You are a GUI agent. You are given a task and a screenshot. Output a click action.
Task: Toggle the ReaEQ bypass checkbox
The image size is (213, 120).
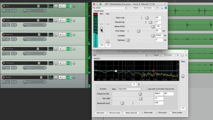click(186, 55)
